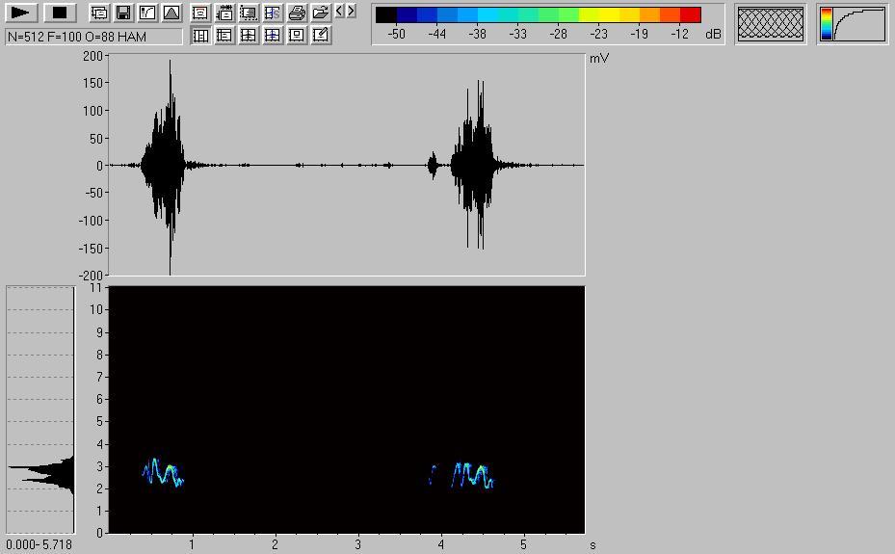Click the right arrow scroll button in toolbar

point(351,12)
